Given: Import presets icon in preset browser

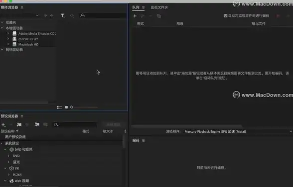Looking at the screenshot, I should [37, 124].
